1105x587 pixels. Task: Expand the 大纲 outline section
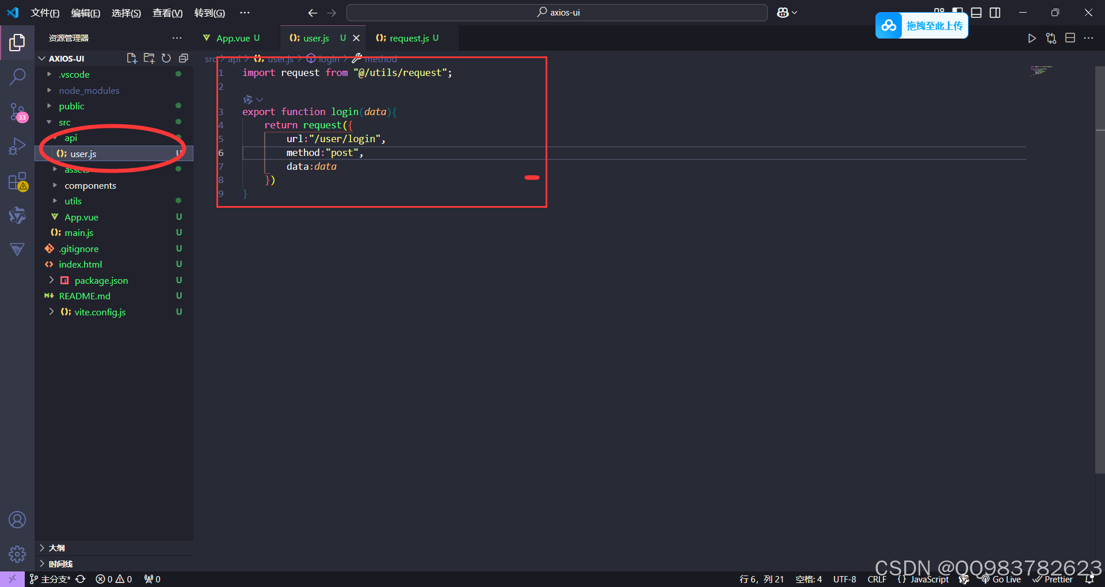[115, 548]
